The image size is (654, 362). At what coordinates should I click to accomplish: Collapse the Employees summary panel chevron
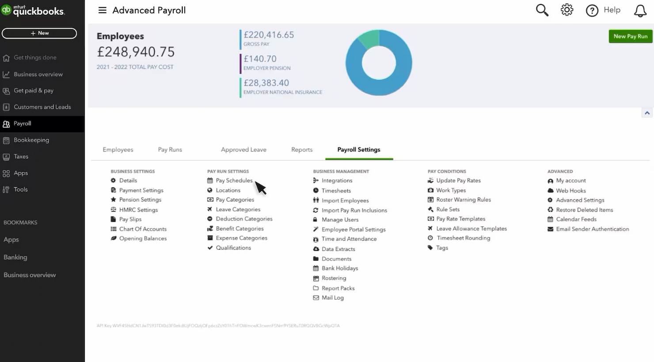point(647,113)
